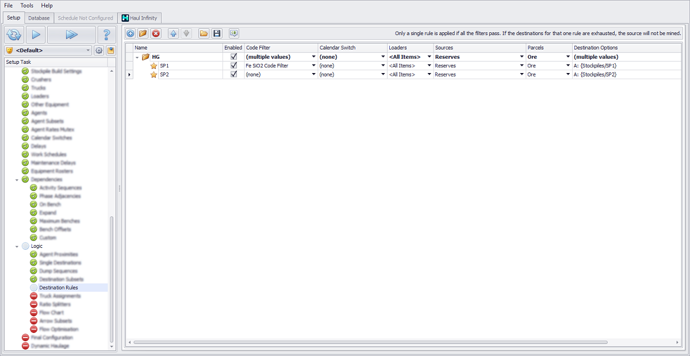The width and height of the screenshot is (690, 356).
Task: Switch to the Setup tab
Action: [x=13, y=18]
